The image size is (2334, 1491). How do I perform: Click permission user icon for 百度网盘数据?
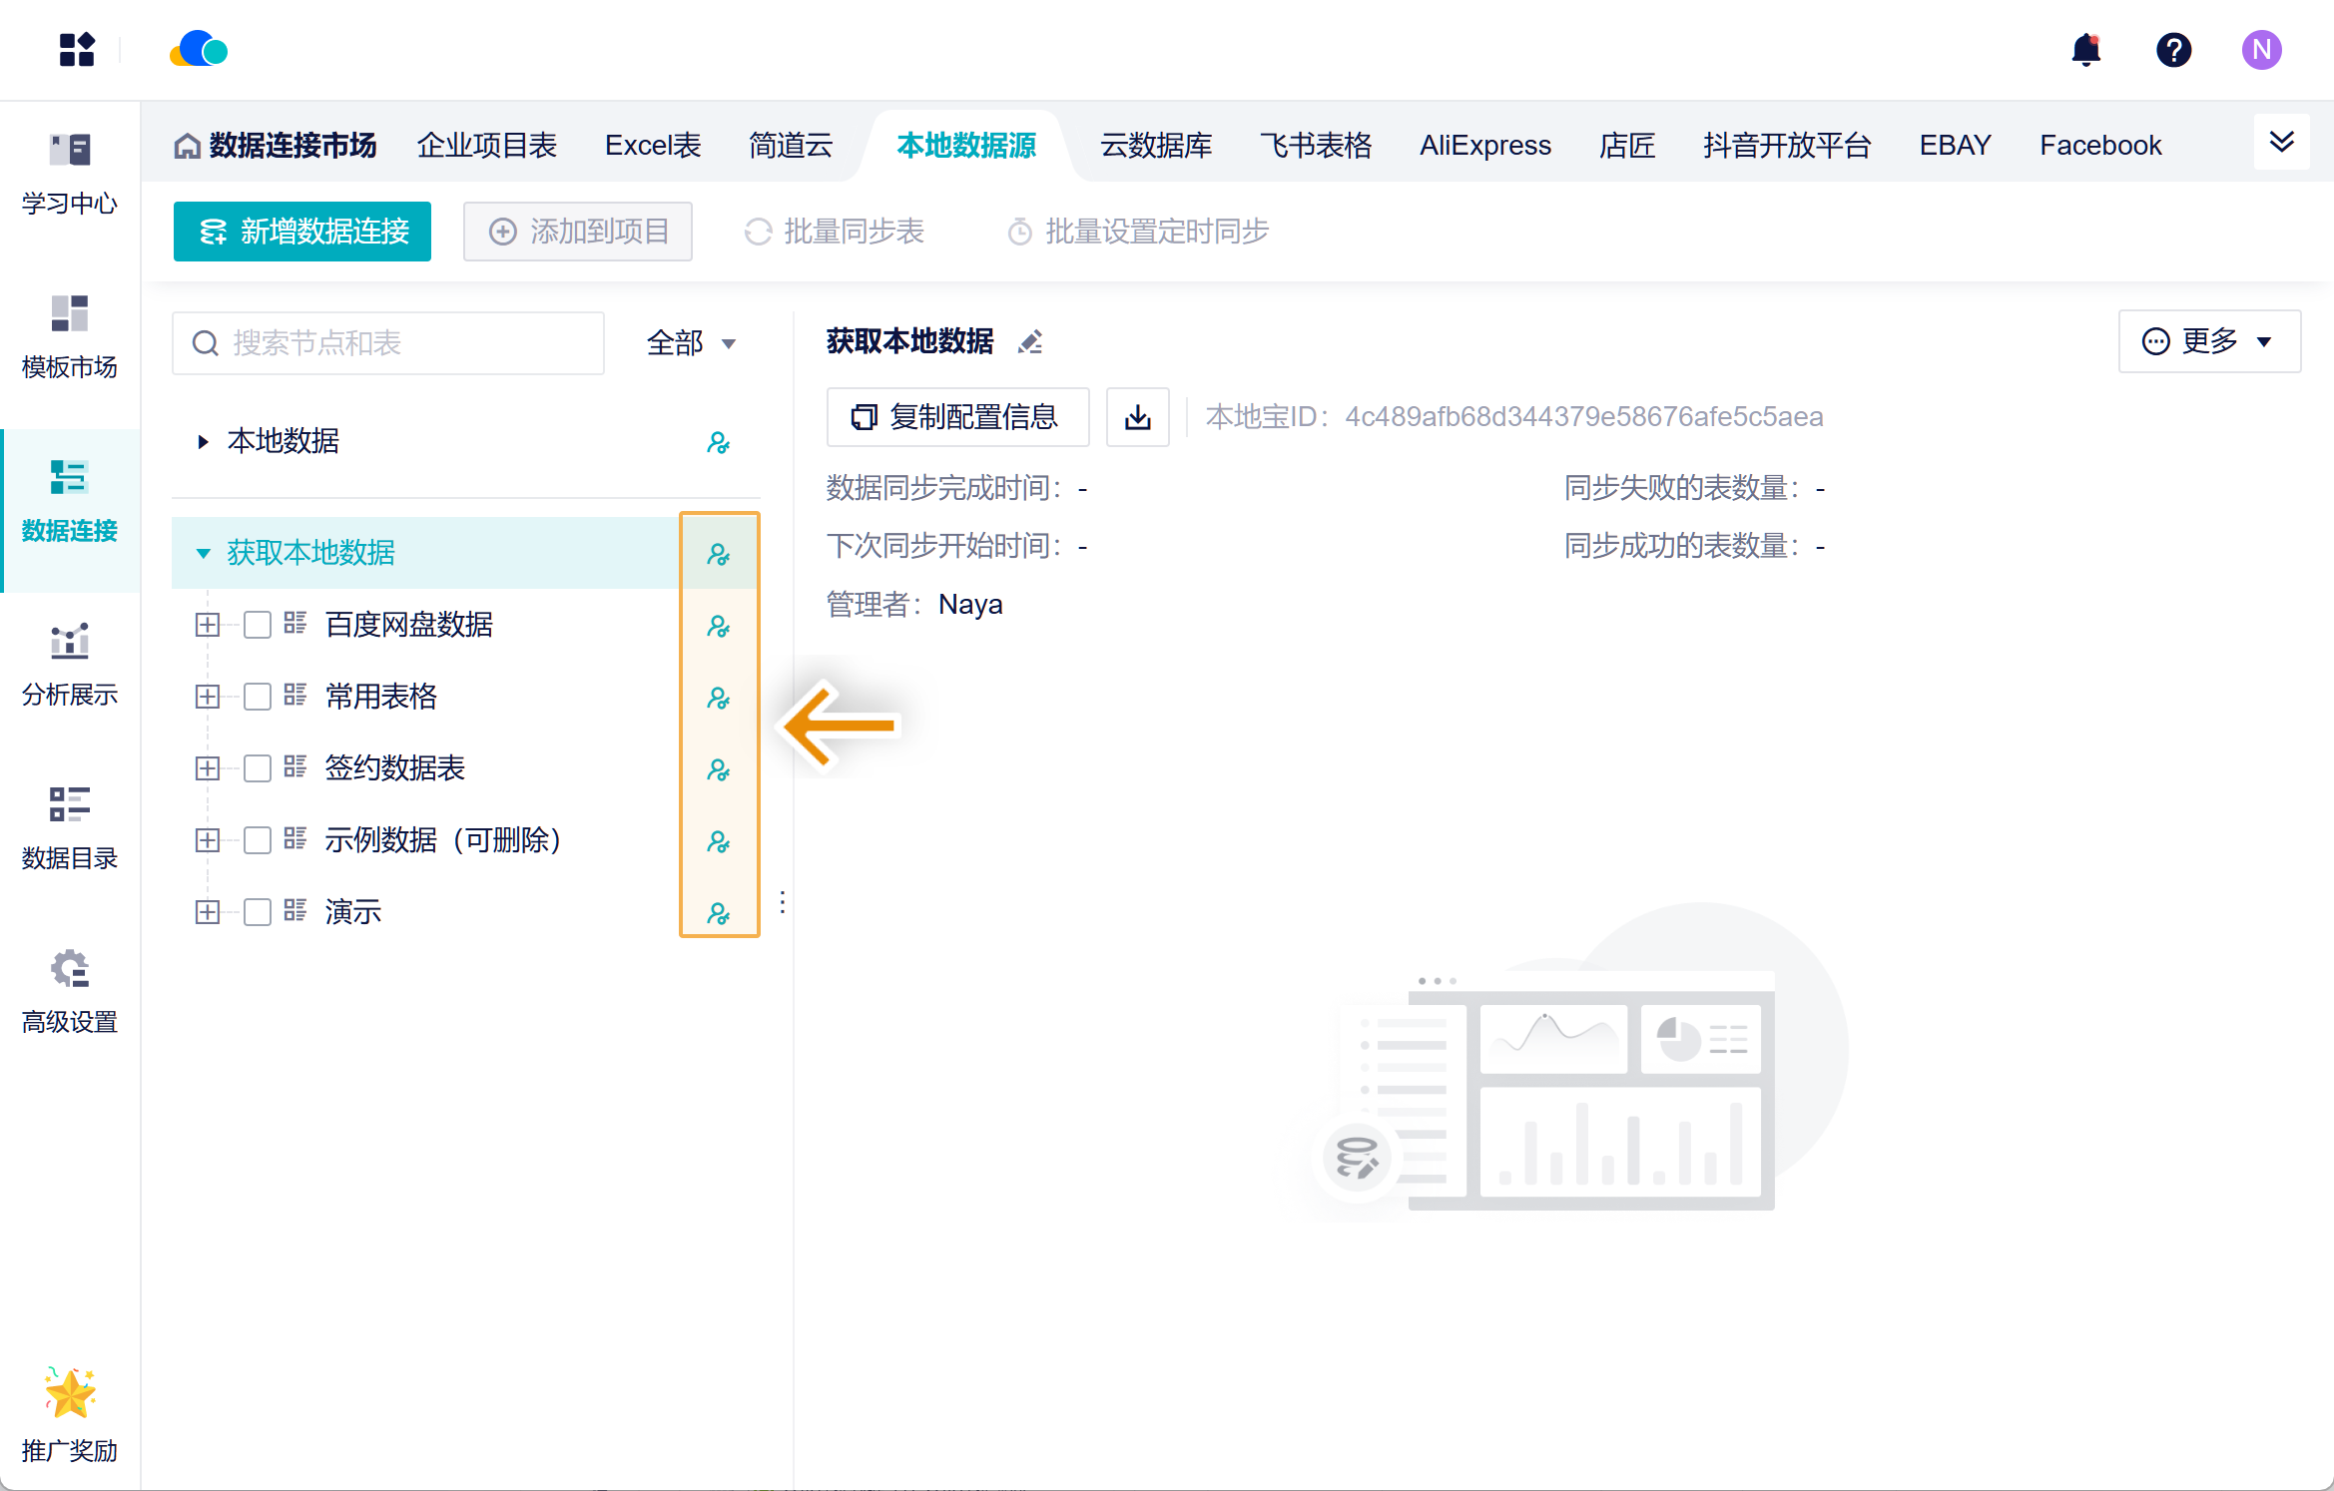click(x=718, y=626)
